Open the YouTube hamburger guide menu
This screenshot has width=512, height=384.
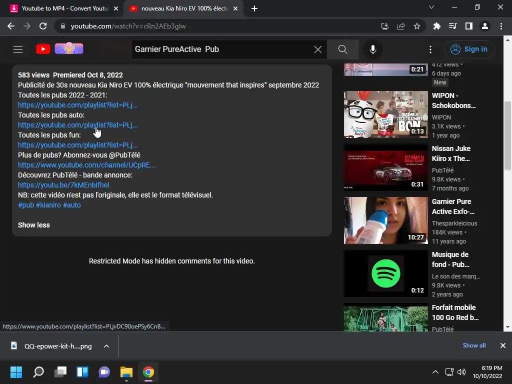coord(18,49)
